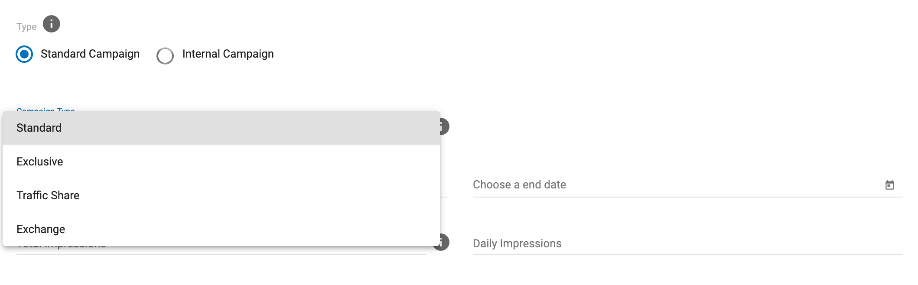Choose Exclusive from the Campaign Type list
The image size is (918, 285).
tap(40, 162)
